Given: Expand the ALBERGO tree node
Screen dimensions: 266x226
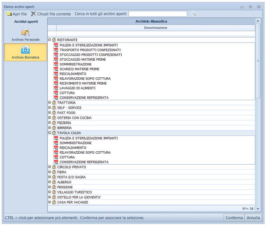Looking at the screenshot, I should [x=50, y=182].
